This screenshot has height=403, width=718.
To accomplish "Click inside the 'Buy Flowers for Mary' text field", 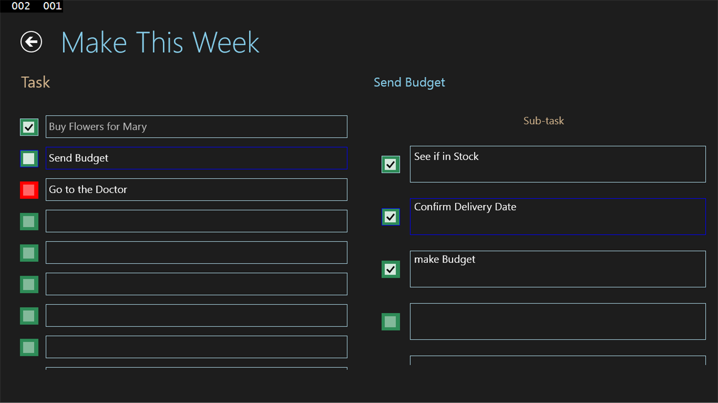I will (x=197, y=126).
